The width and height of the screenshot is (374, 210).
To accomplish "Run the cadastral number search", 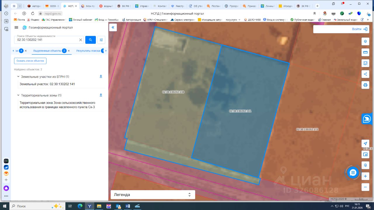I will [91, 40].
